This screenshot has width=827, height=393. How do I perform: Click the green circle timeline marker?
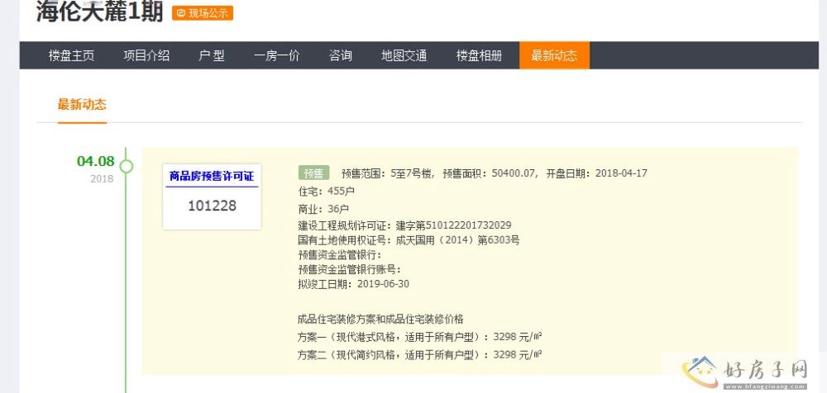(126, 166)
